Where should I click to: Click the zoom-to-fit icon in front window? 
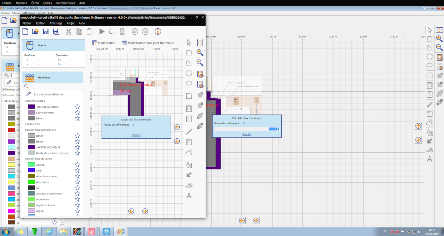point(200,43)
